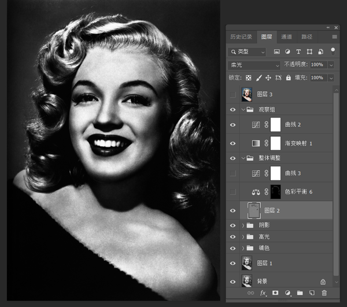Open the fx layer style menu
347x307 pixels.
point(263,293)
